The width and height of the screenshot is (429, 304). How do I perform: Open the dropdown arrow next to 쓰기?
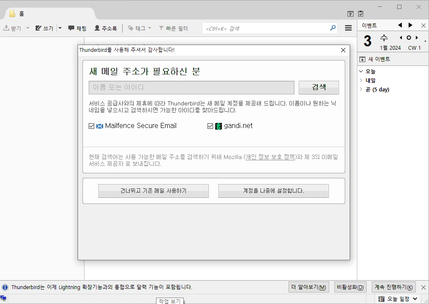pos(60,28)
